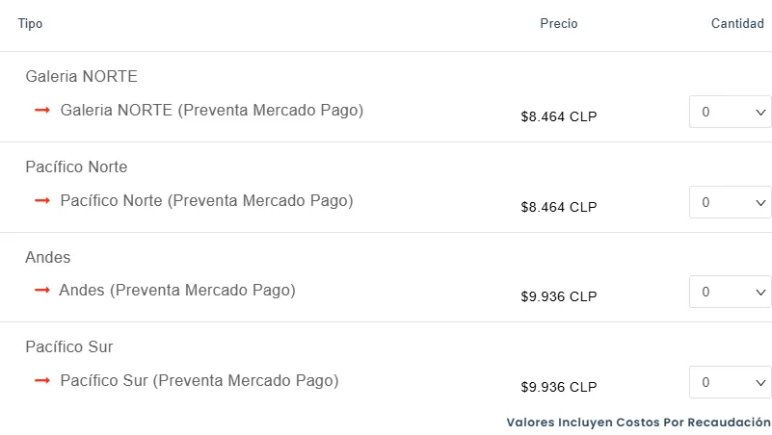Click the Cantidad column header
772x435 pixels.
point(737,24)
